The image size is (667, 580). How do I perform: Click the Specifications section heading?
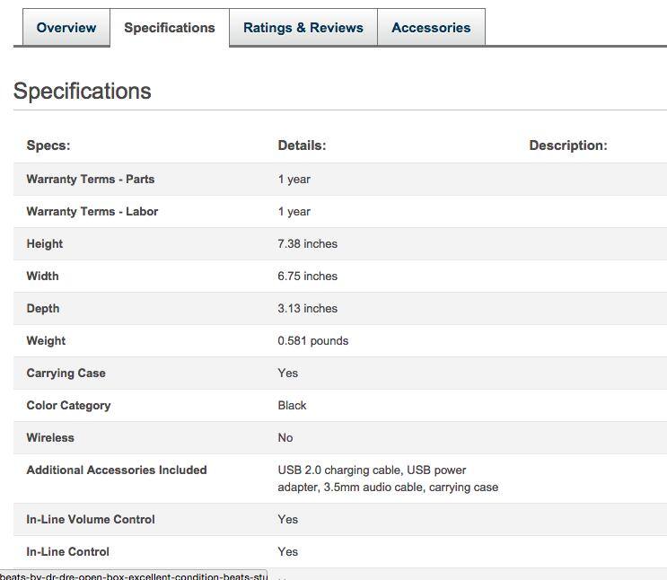pos(83,92)
